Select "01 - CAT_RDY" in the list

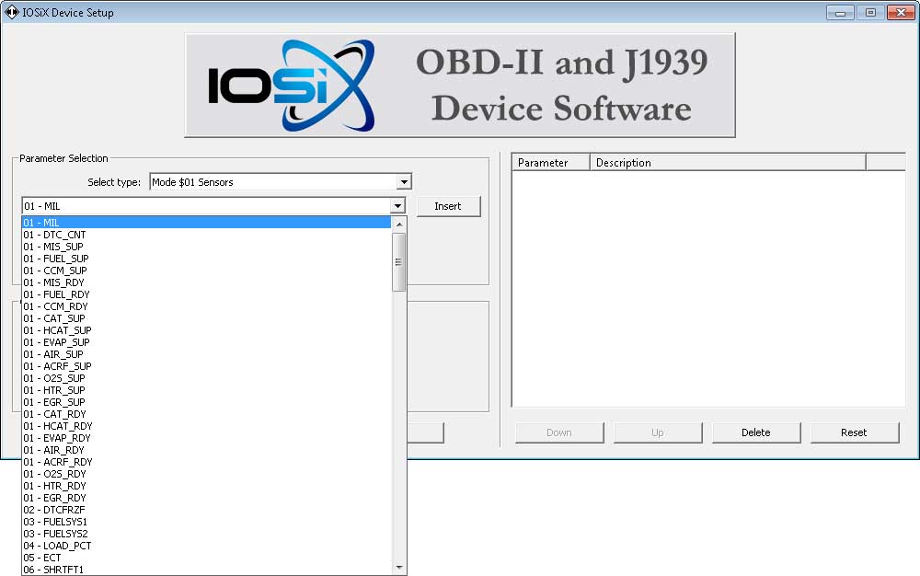coord(206,414)
